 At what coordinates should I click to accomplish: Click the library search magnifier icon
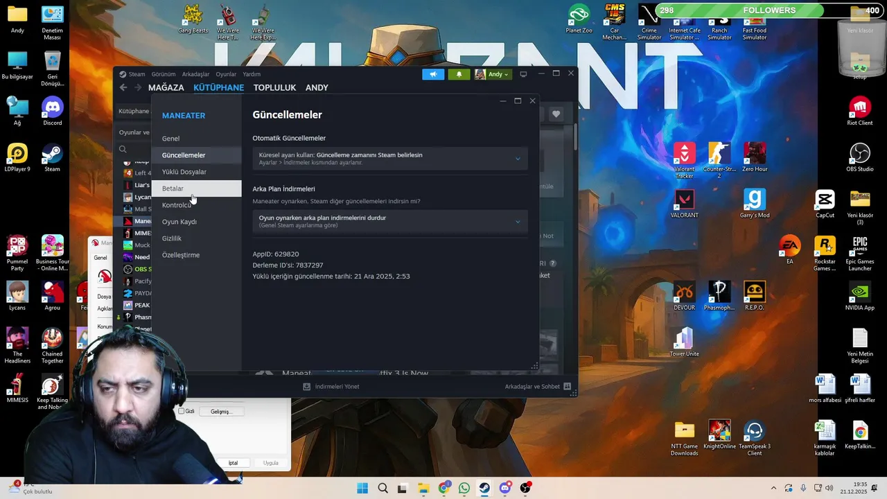123,149
